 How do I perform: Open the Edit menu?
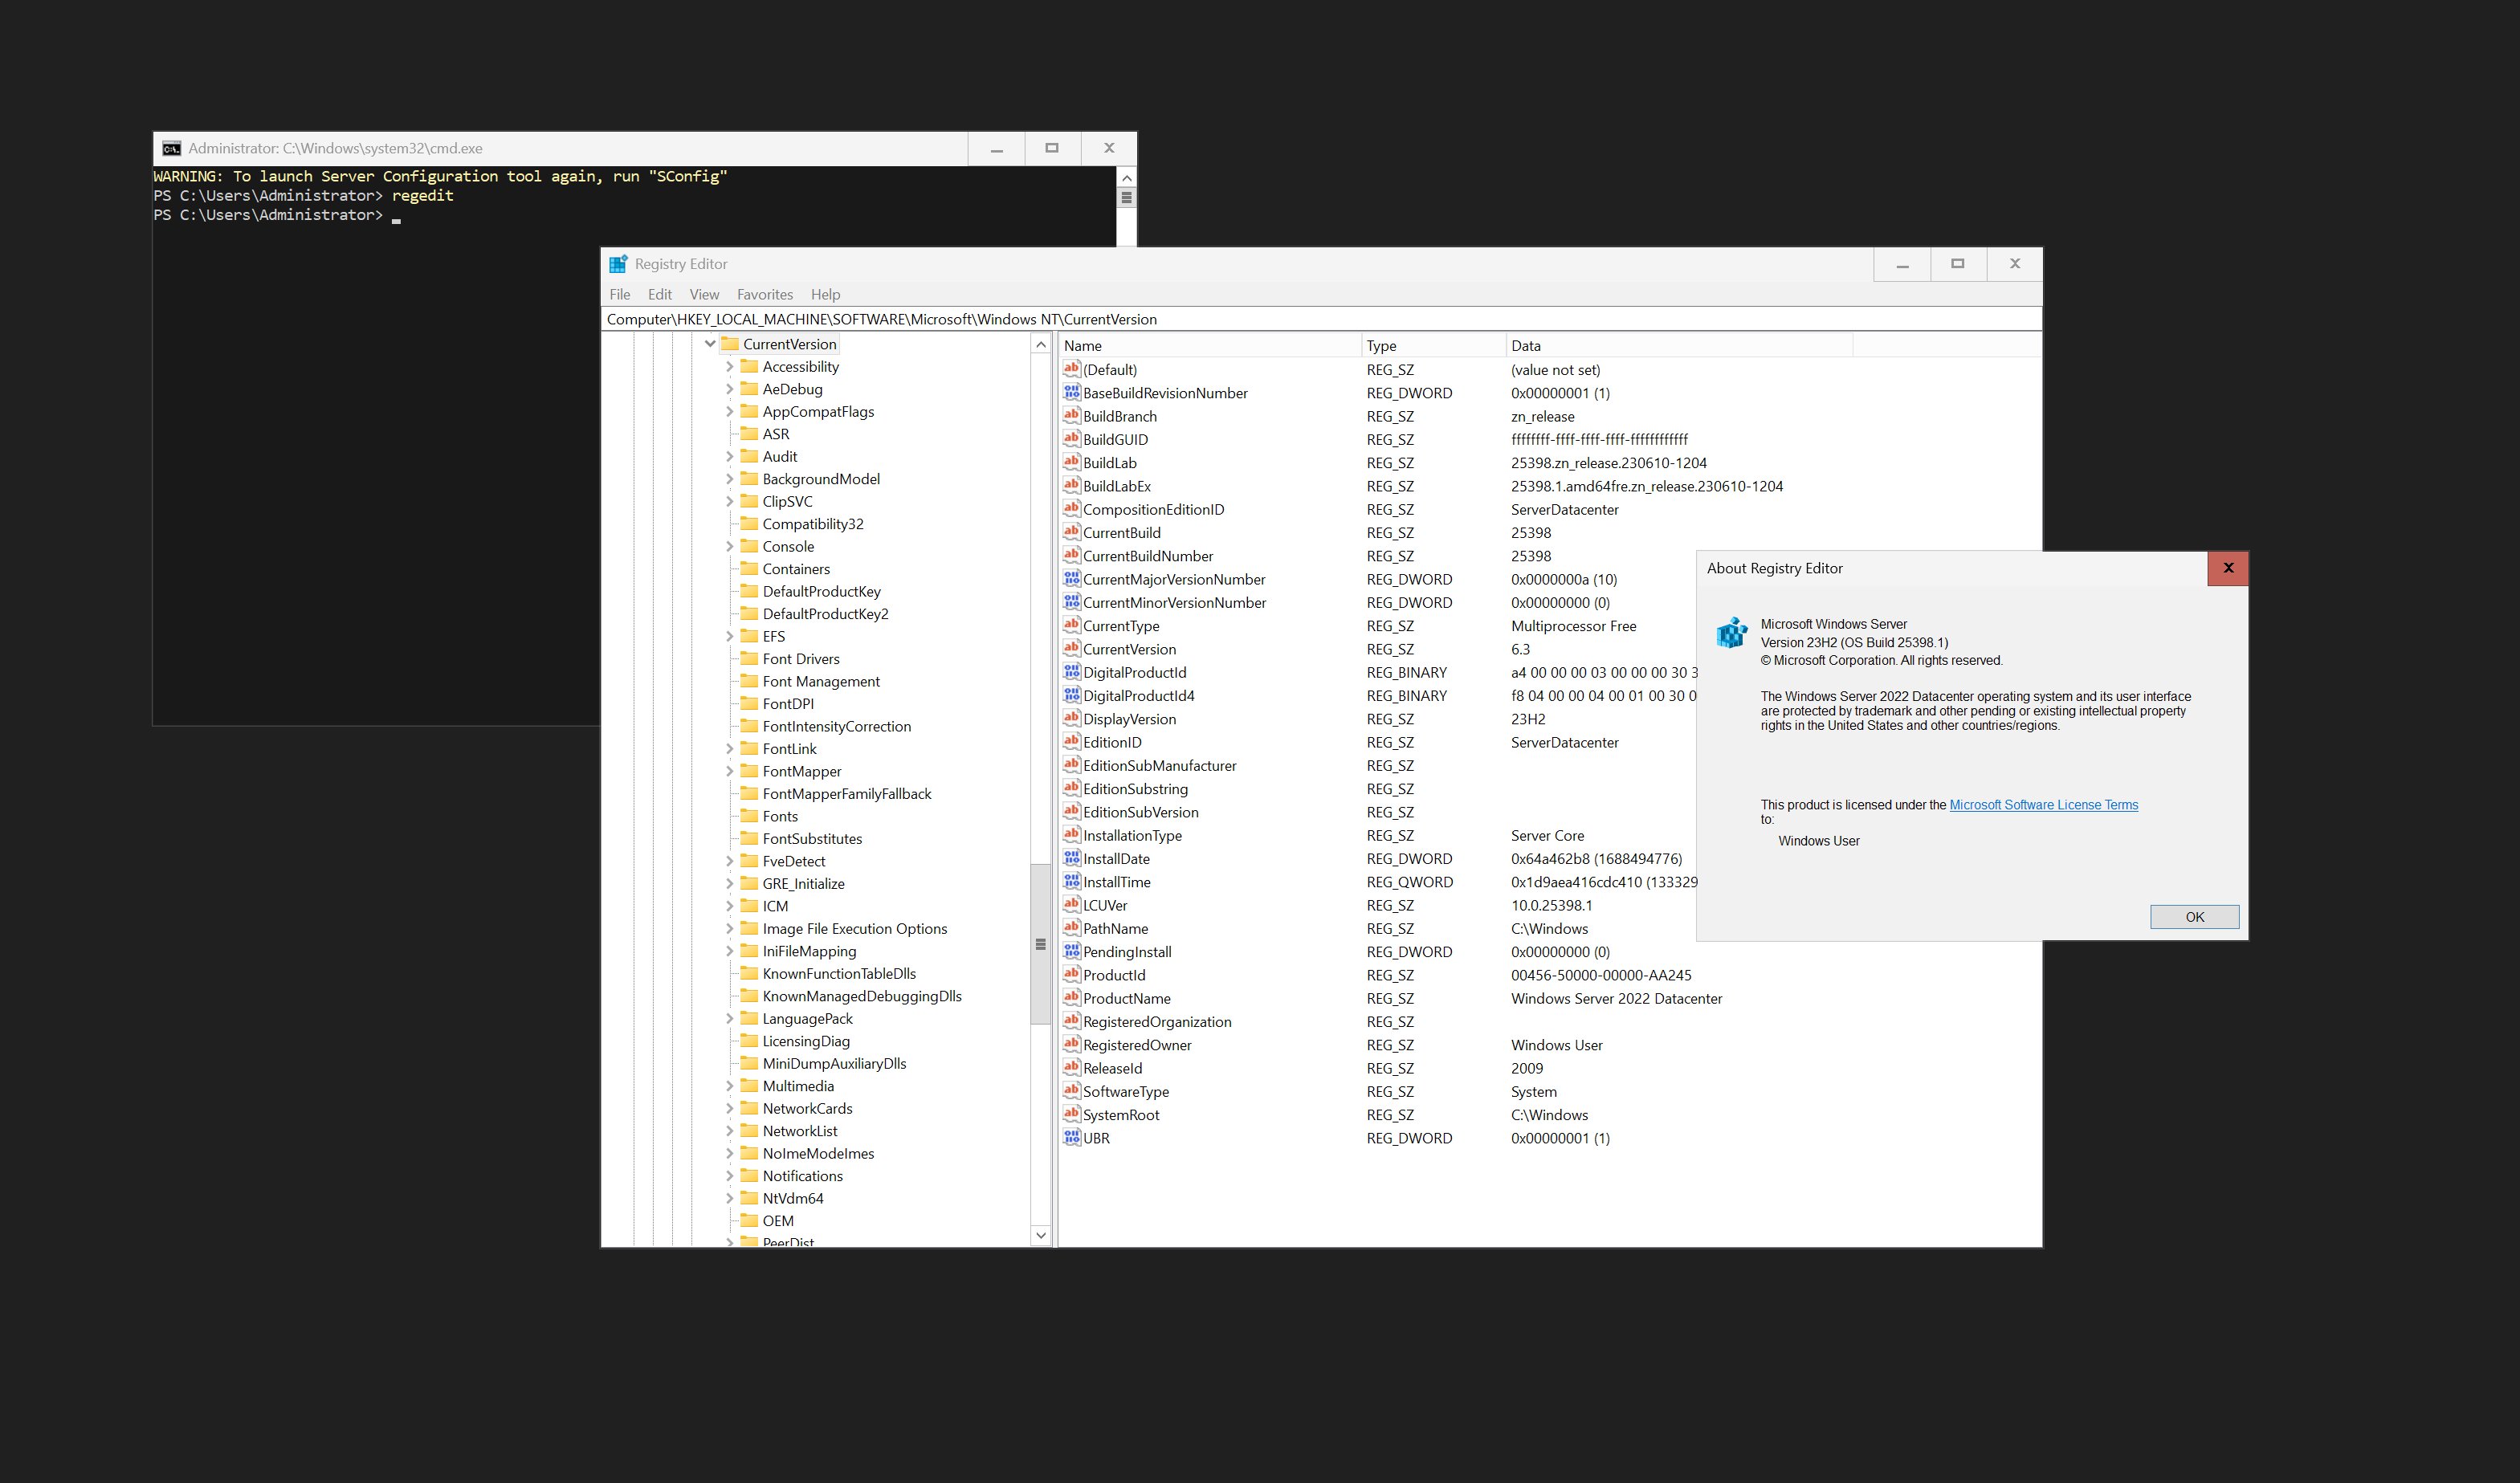tap(659, 294)
